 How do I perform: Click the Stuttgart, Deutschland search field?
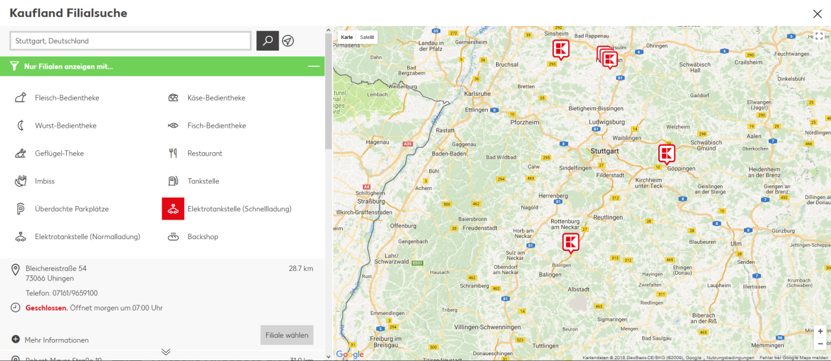point(130,41)
